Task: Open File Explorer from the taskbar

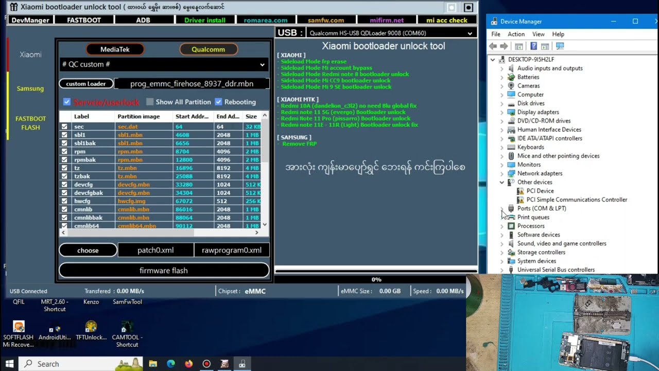Action: pos(153,364)
